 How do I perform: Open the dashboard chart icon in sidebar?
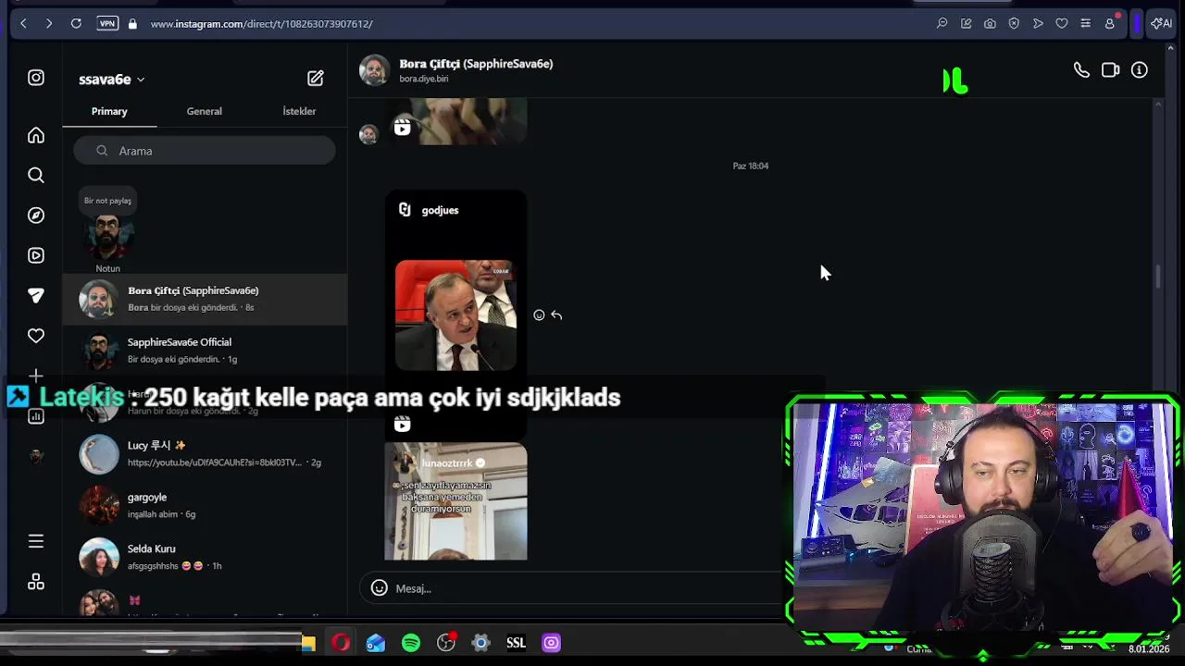pos(36,416)
